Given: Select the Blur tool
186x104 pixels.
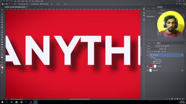Looking at the screenshot, I should [x=2, y=42].
